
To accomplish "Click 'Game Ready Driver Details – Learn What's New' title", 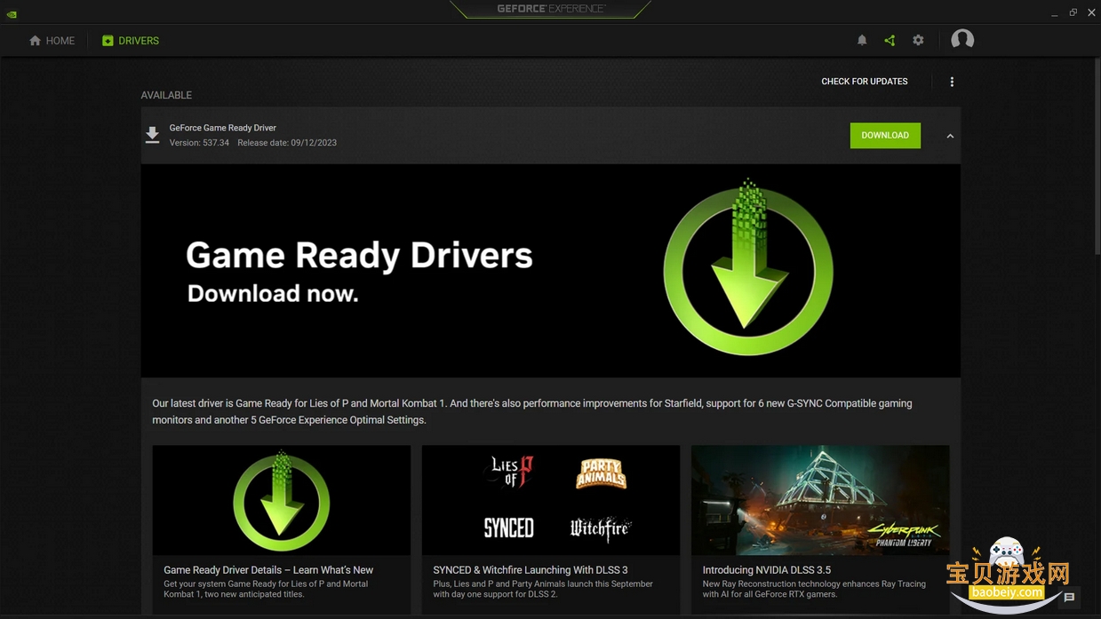I will 268,570.
